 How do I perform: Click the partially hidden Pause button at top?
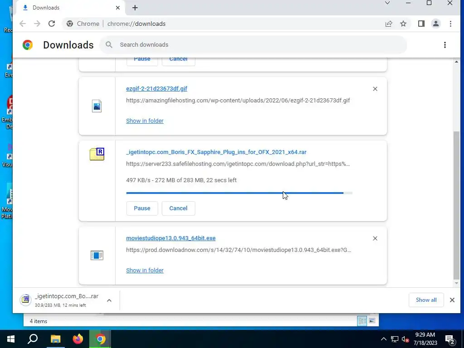click(x=142, y=62)
